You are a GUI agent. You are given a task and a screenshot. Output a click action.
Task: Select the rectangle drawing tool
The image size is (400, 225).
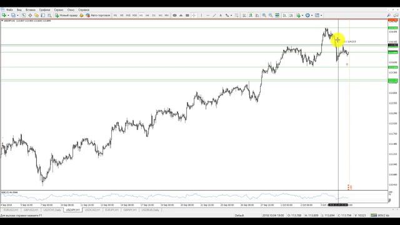187,15
